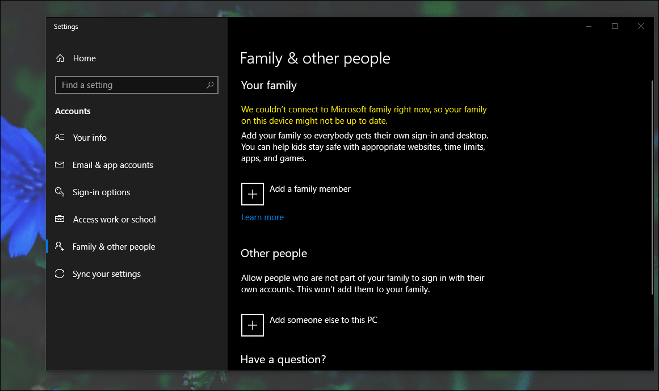The height and width of the screenshot is (391, 659).
Task: Close the Settings window
Action: (x=640, y=26)
